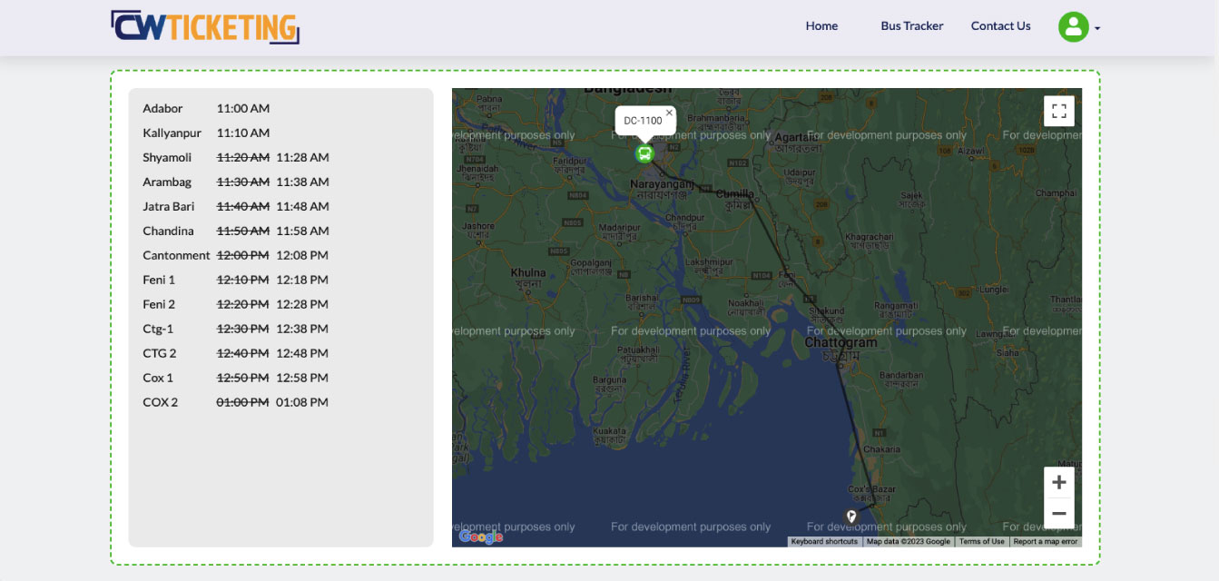Select the Kallyanpur stop
This screenshot has width=1219, height=581.
[x=172, y=133]
